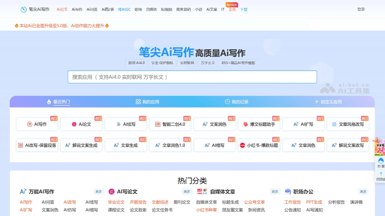Select the 文章风格改写 tool
This screenshot has width=385, height=216.
(348, 124)
